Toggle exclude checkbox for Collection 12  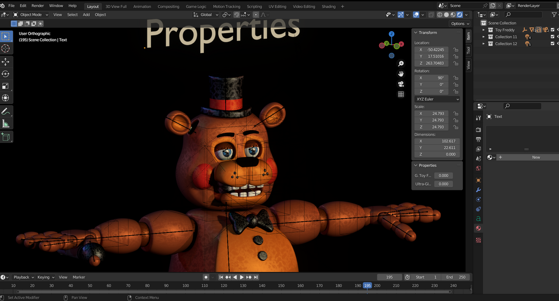click(552, 44)
